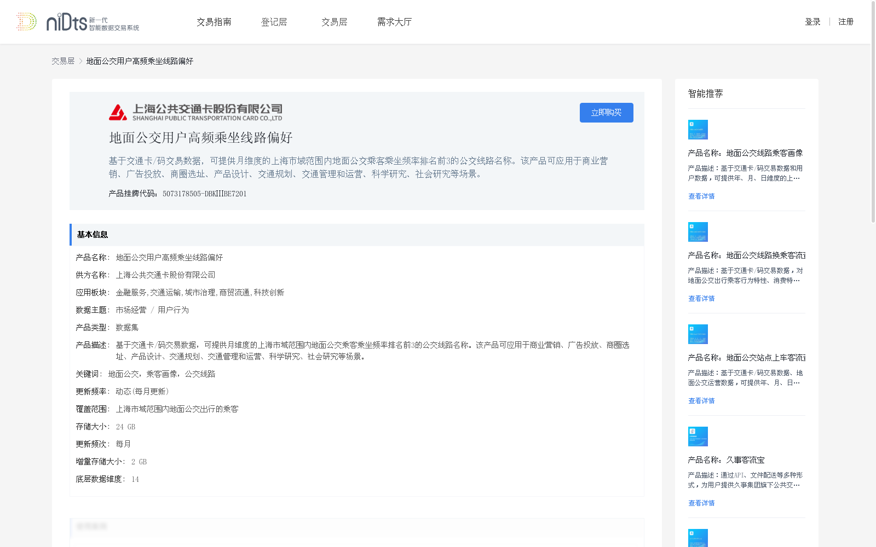The height and width of the screenshot is (547, 876).
Task: Click the 注册 link
Action: point(846,22)
